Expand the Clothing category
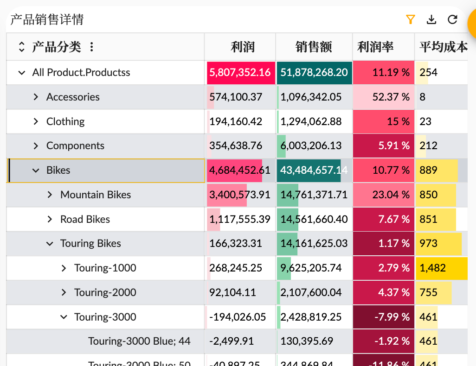 36,121
